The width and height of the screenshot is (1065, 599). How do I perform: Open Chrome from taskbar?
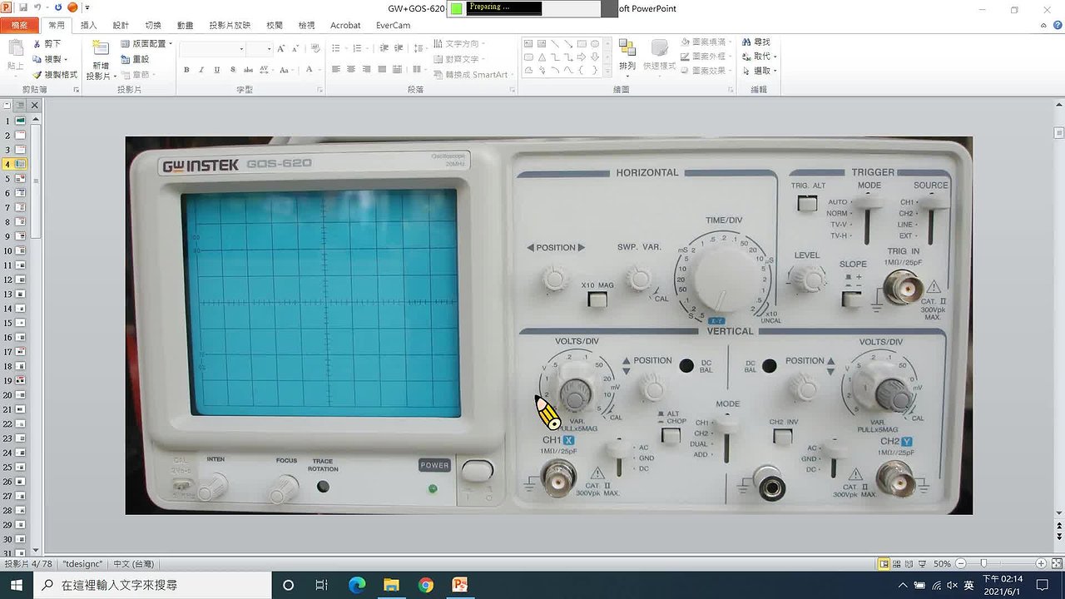click(425, 585)
